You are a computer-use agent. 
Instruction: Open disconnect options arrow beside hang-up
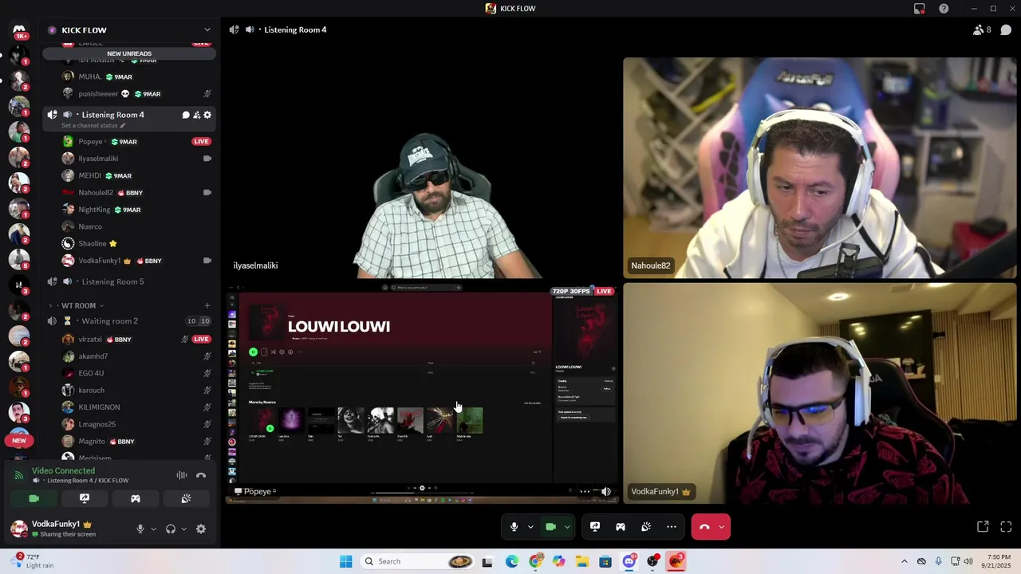[722, 526]
